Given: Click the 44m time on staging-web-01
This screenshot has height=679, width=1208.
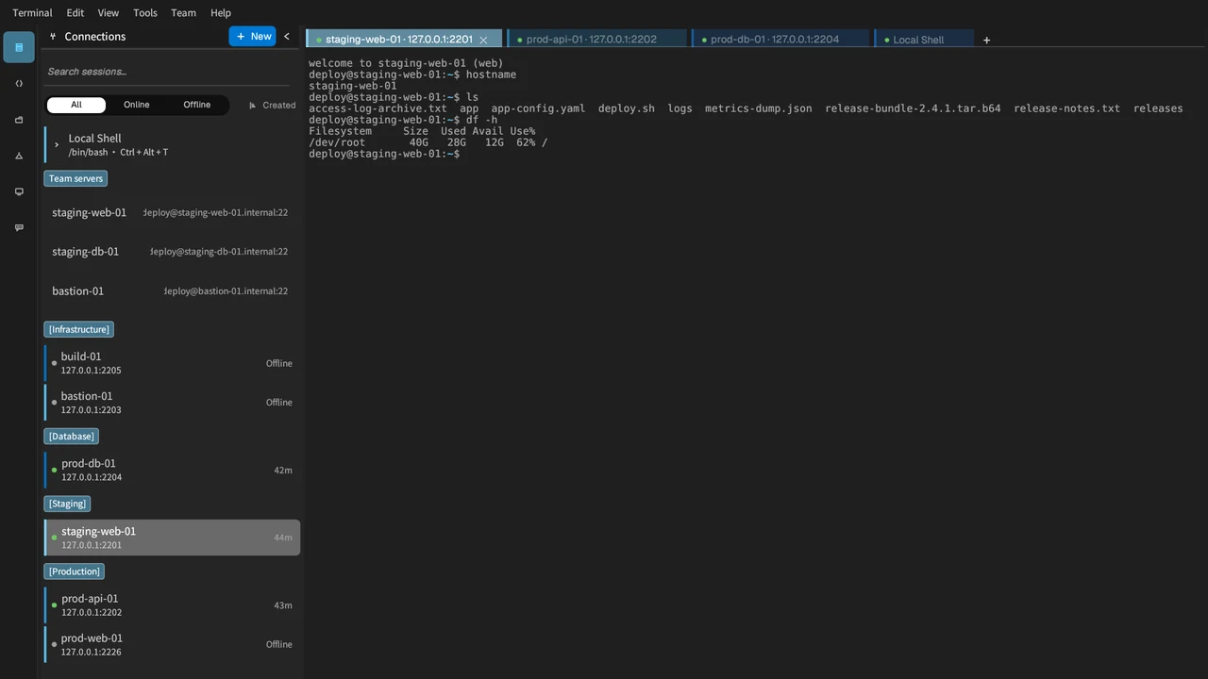Looking at the screenshot, I should coord(283,538).
